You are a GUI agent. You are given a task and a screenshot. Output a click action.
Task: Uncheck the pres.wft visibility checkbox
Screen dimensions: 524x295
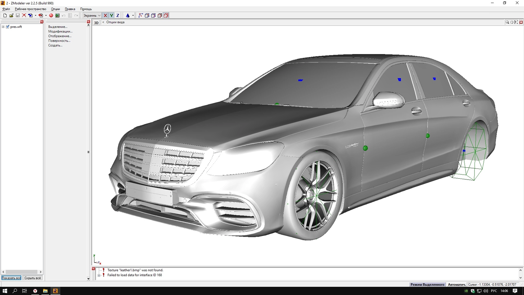[8, 27]
